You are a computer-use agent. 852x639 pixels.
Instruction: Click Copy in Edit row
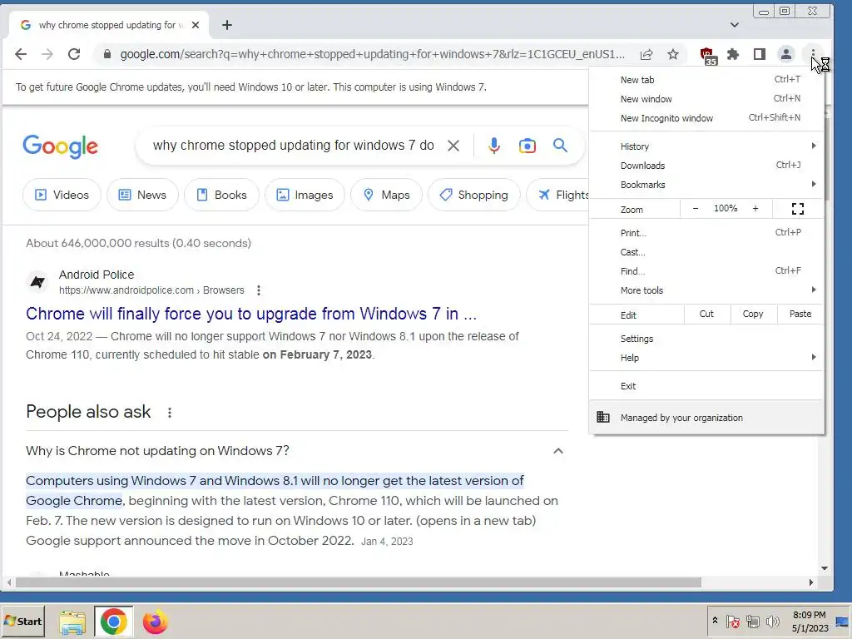pos(752,314)
